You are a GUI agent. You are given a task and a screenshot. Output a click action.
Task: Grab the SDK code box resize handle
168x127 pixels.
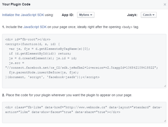[x=165, y=86]
